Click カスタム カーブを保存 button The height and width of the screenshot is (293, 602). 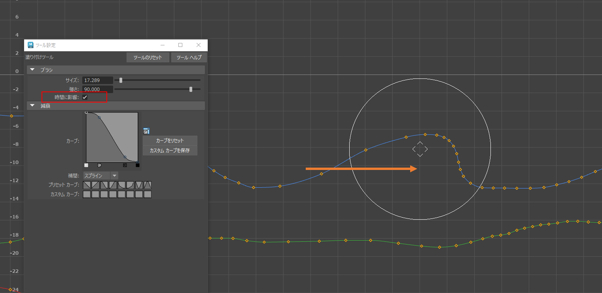170,151
